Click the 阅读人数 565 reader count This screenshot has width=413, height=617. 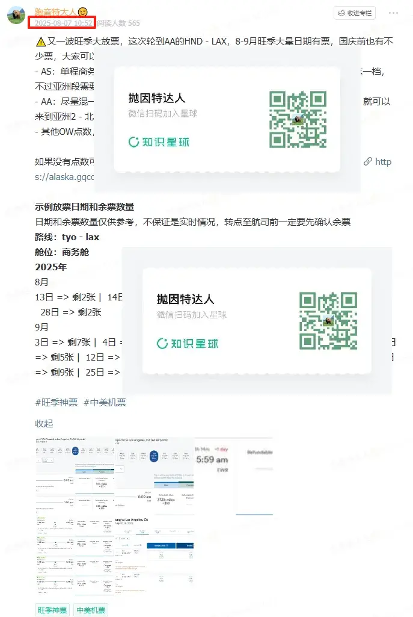[x=118, y=23]
